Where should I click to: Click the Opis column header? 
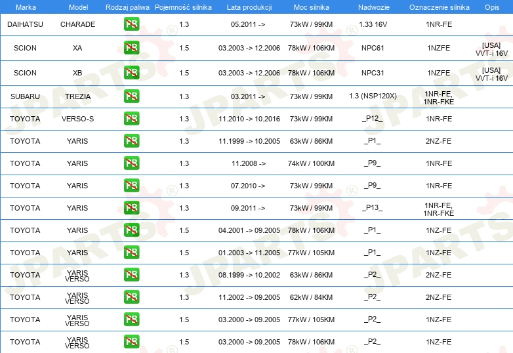492,7
